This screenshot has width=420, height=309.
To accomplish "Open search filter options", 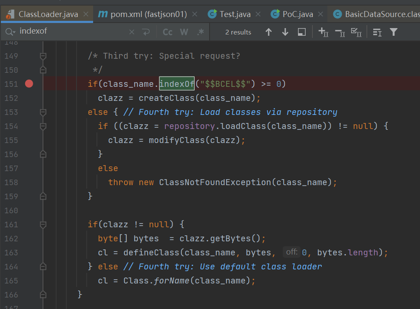I will click(x=394, y=32).
